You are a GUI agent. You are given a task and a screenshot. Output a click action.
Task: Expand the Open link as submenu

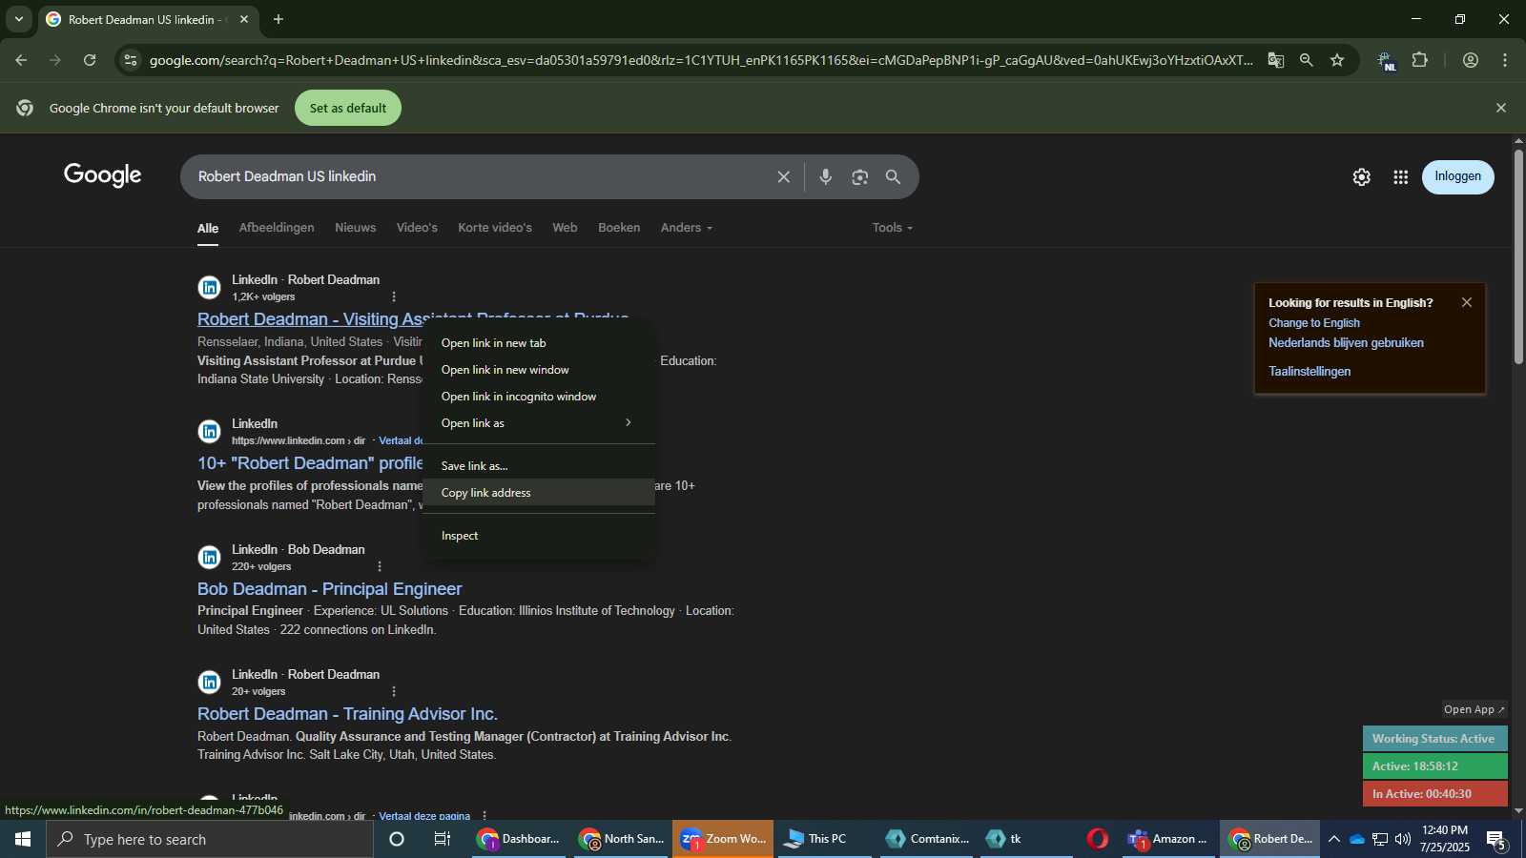tap(539, 423)
